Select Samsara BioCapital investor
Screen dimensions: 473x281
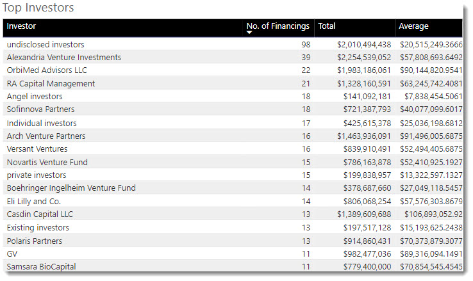41,266
